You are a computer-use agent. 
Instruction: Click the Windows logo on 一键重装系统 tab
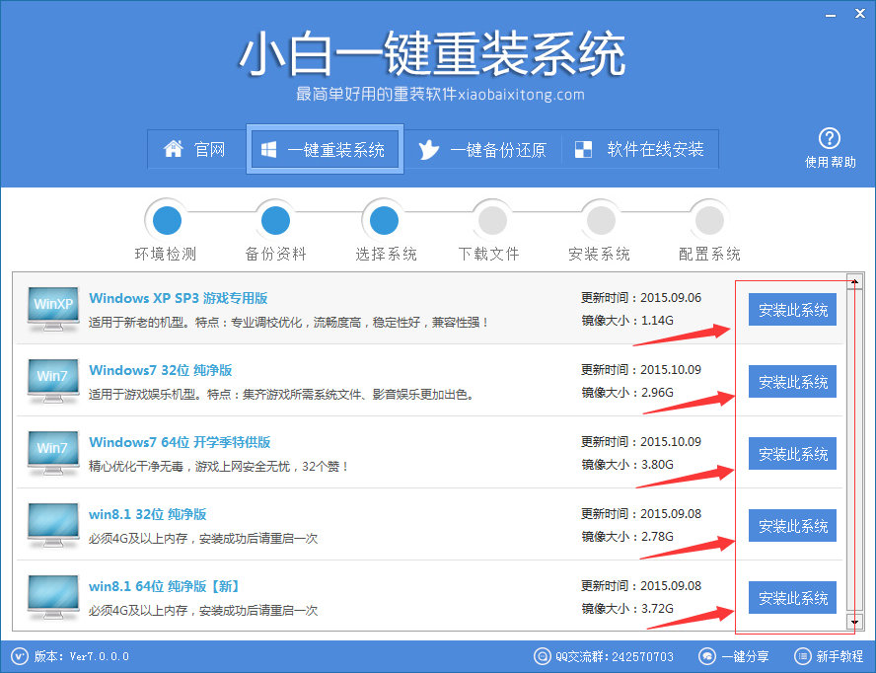(x=268, y=149)
